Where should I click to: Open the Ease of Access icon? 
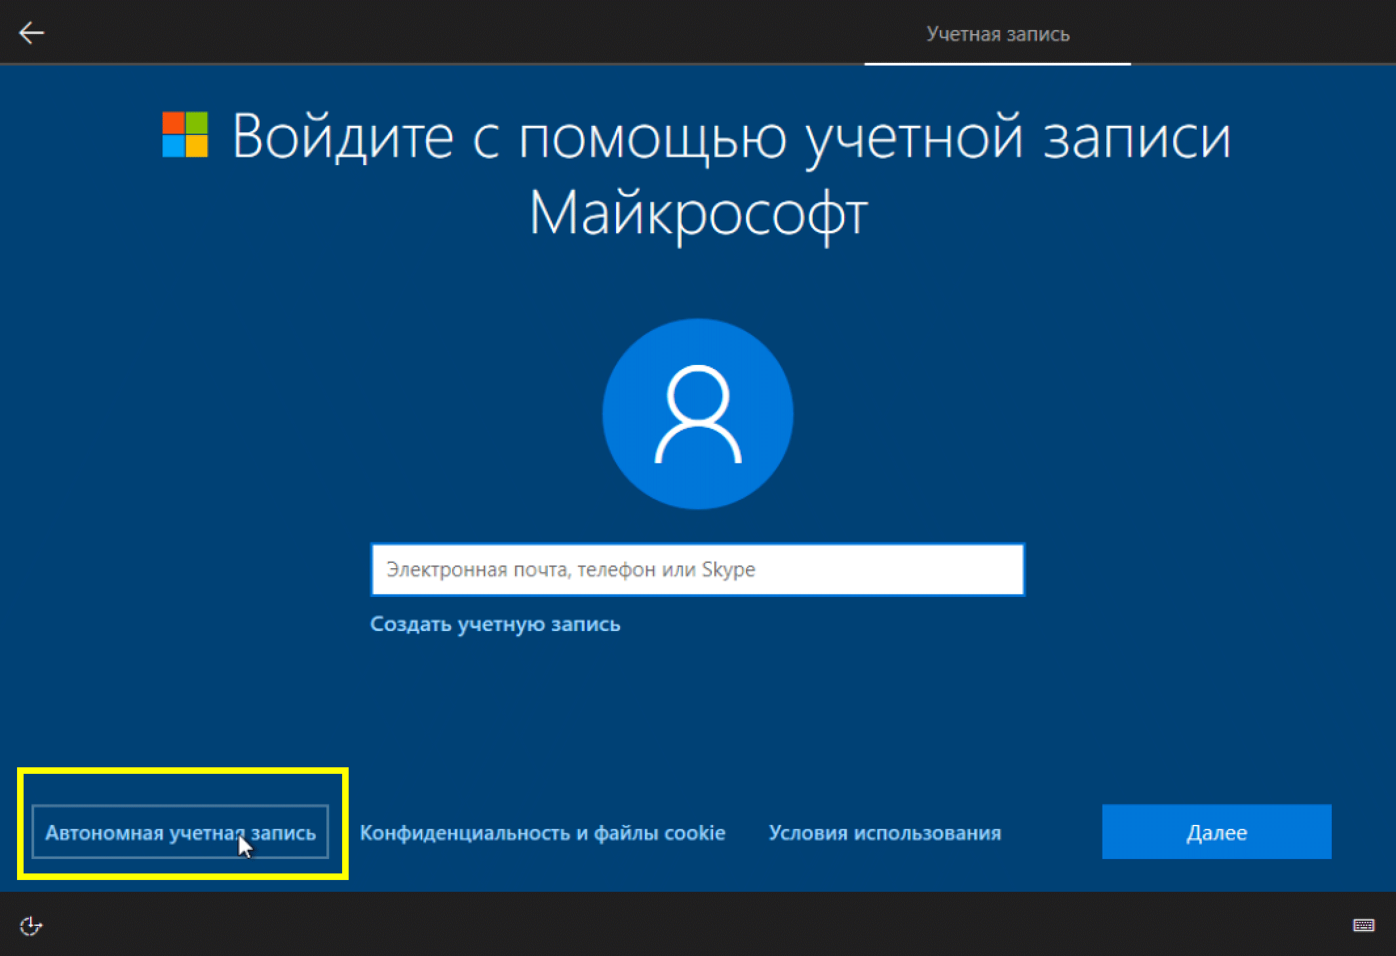pyautogui.click(x=31, y=926)
